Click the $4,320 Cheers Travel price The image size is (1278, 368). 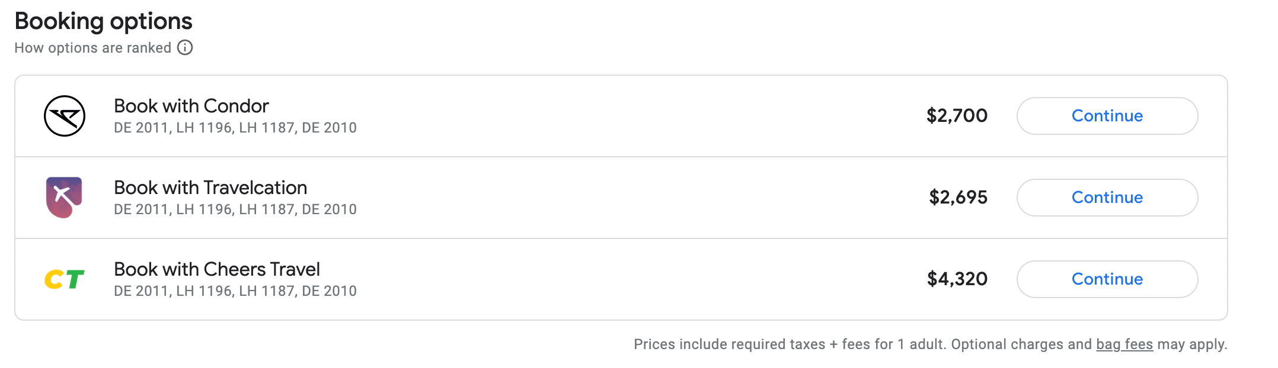tap(957, 279)
